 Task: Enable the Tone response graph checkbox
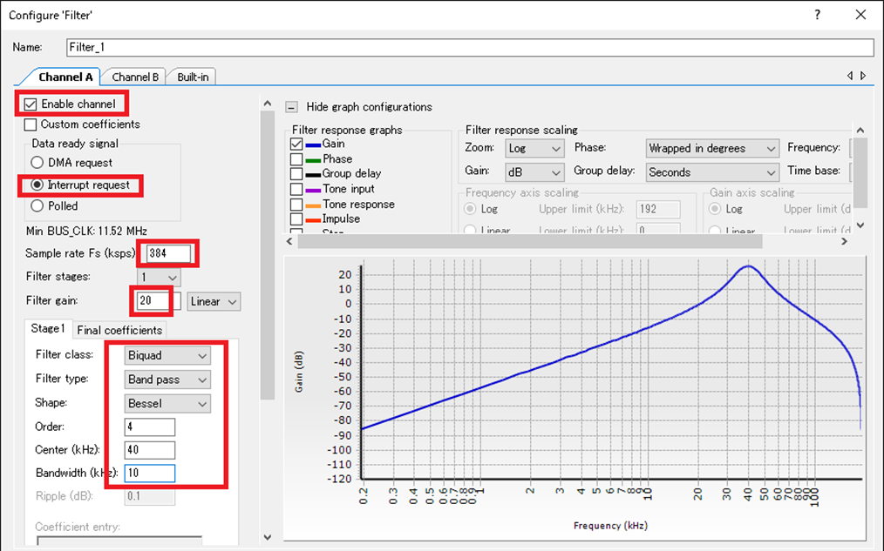tap(296, 205)
